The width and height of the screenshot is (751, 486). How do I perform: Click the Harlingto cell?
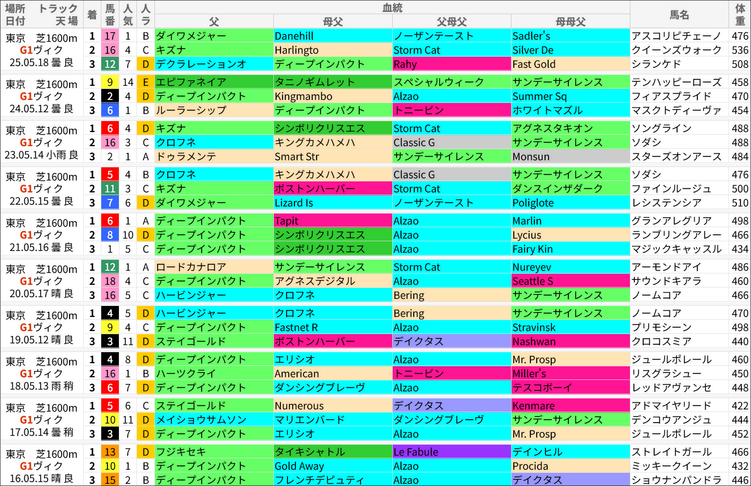[333, 50]
